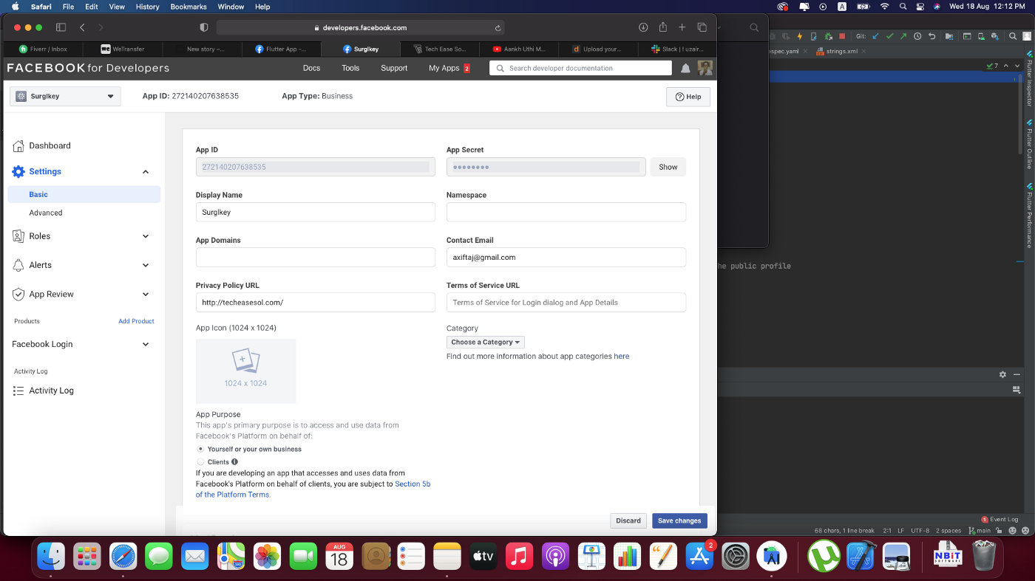The image size is (1035, 581).
Task: Click the Save changes button
Action: tap(679, 520)
